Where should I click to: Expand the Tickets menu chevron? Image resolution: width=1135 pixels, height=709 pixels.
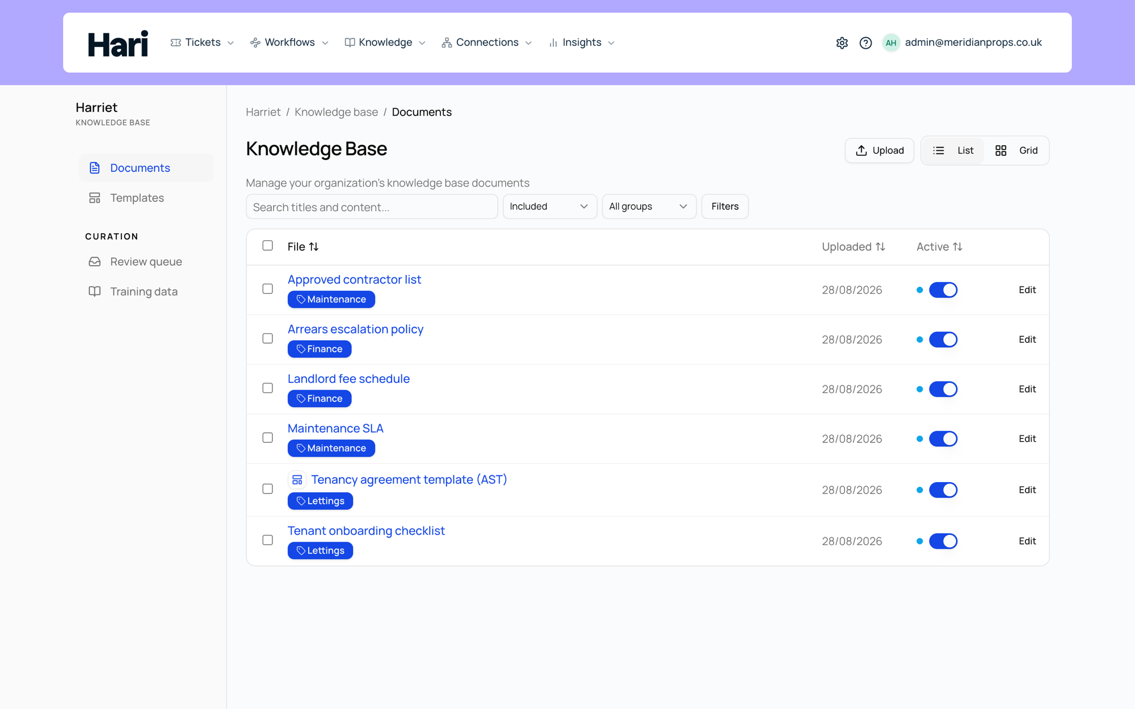tap(230, 43)
